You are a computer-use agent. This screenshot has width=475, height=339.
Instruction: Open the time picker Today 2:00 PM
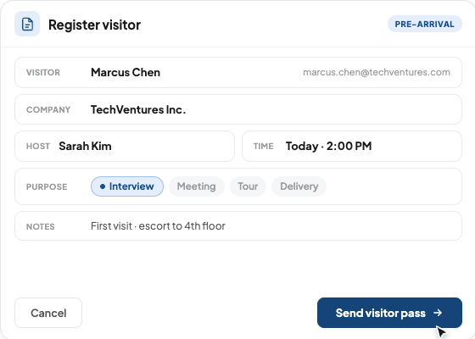tap(352, 146)
